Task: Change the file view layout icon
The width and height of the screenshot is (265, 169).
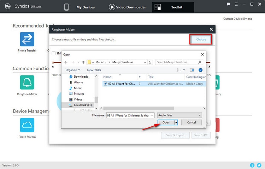Action: [179, 70]
